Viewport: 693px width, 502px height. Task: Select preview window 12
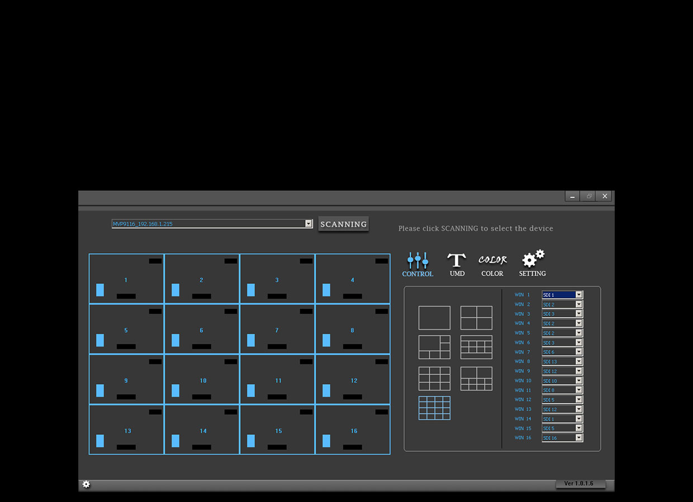click(x=353, y=380)
